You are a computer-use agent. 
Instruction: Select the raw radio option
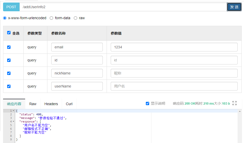pos(75,18)
